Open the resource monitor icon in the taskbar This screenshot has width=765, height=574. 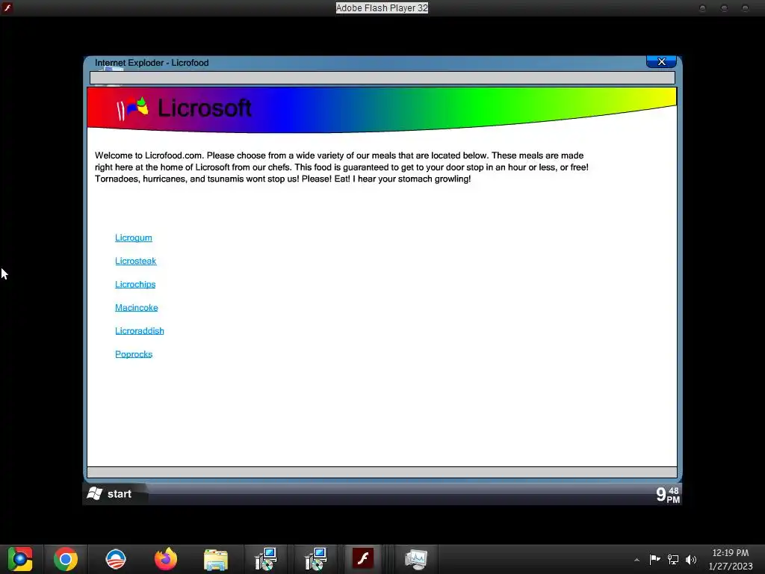click(416, 559)
